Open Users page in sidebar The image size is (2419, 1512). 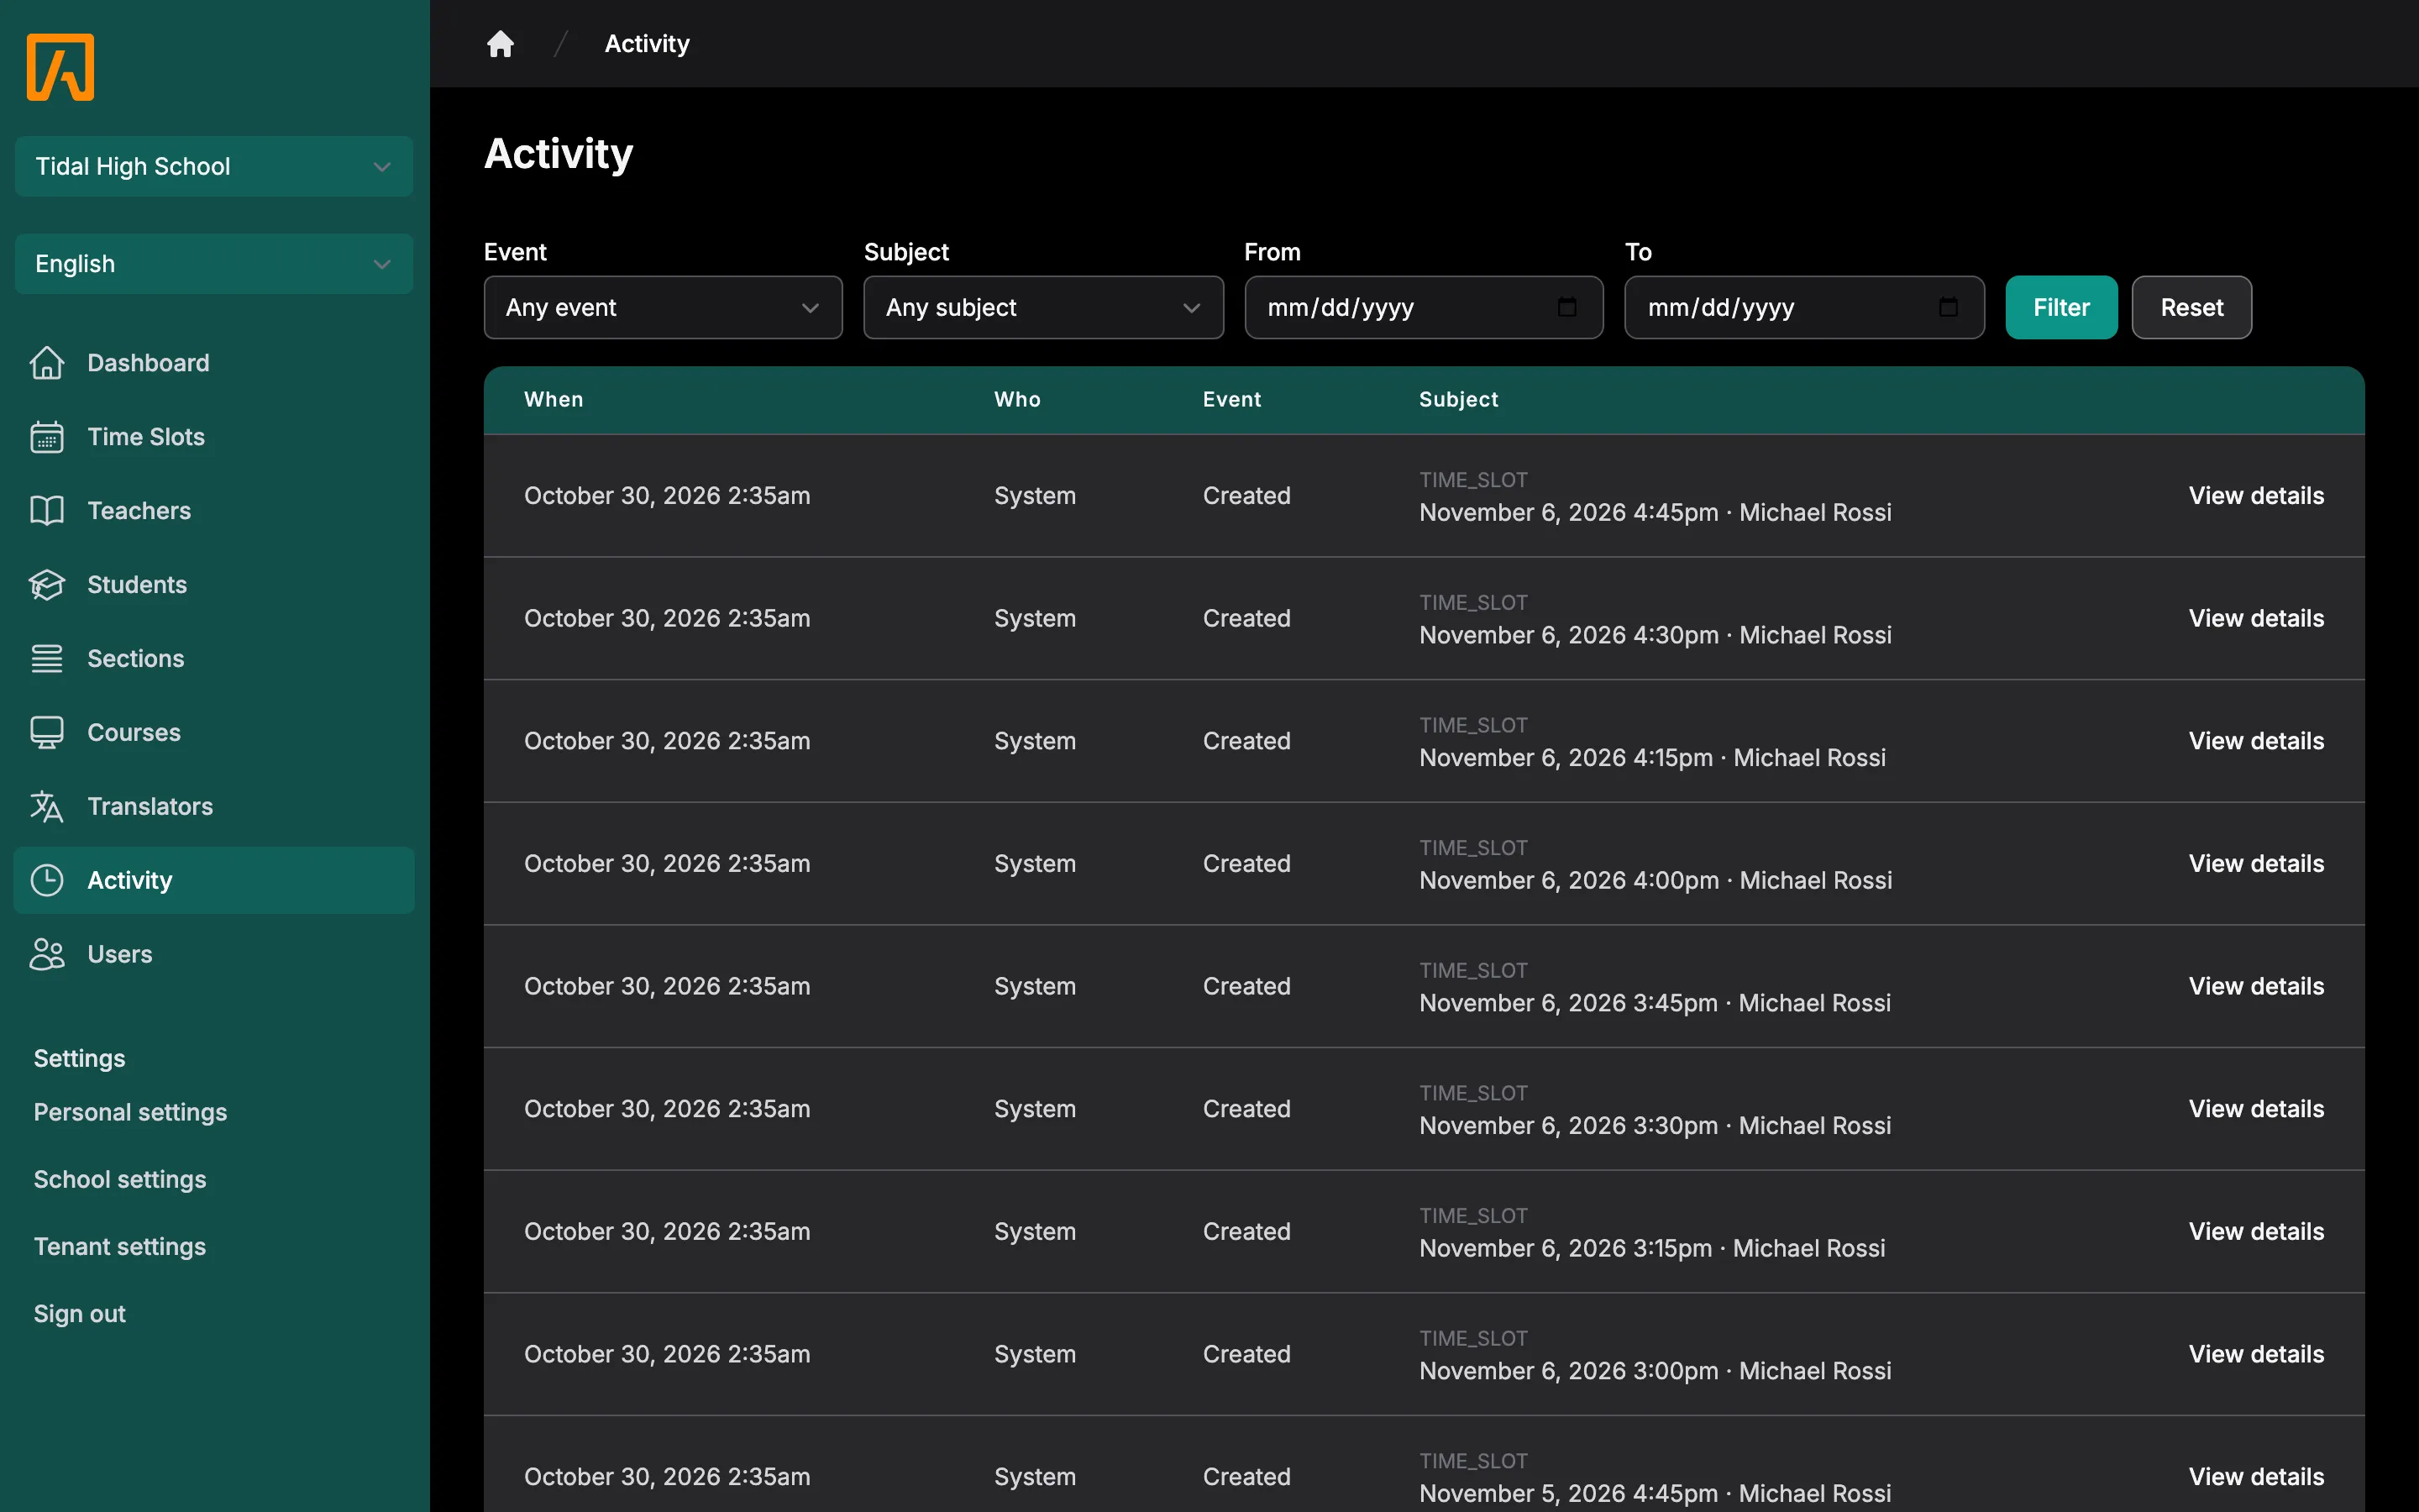[214, 954]
